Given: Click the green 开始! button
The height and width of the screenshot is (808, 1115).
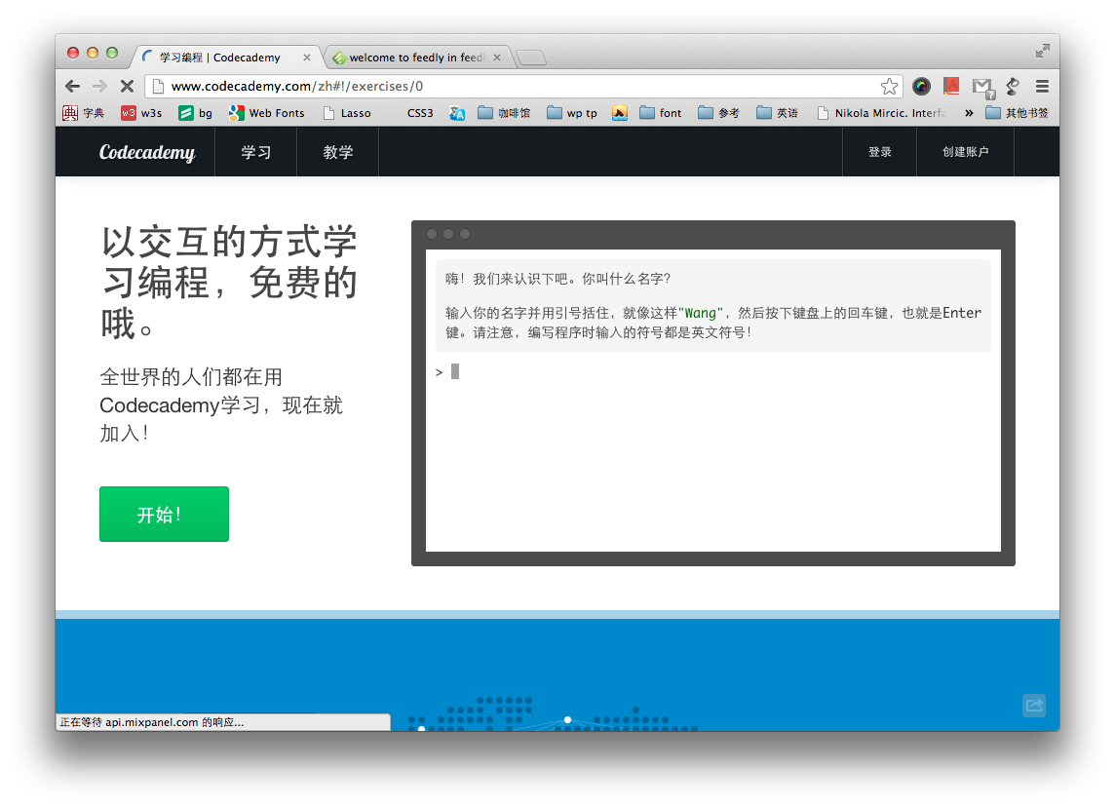Looking at the screenshot, I should coord(165,515).
